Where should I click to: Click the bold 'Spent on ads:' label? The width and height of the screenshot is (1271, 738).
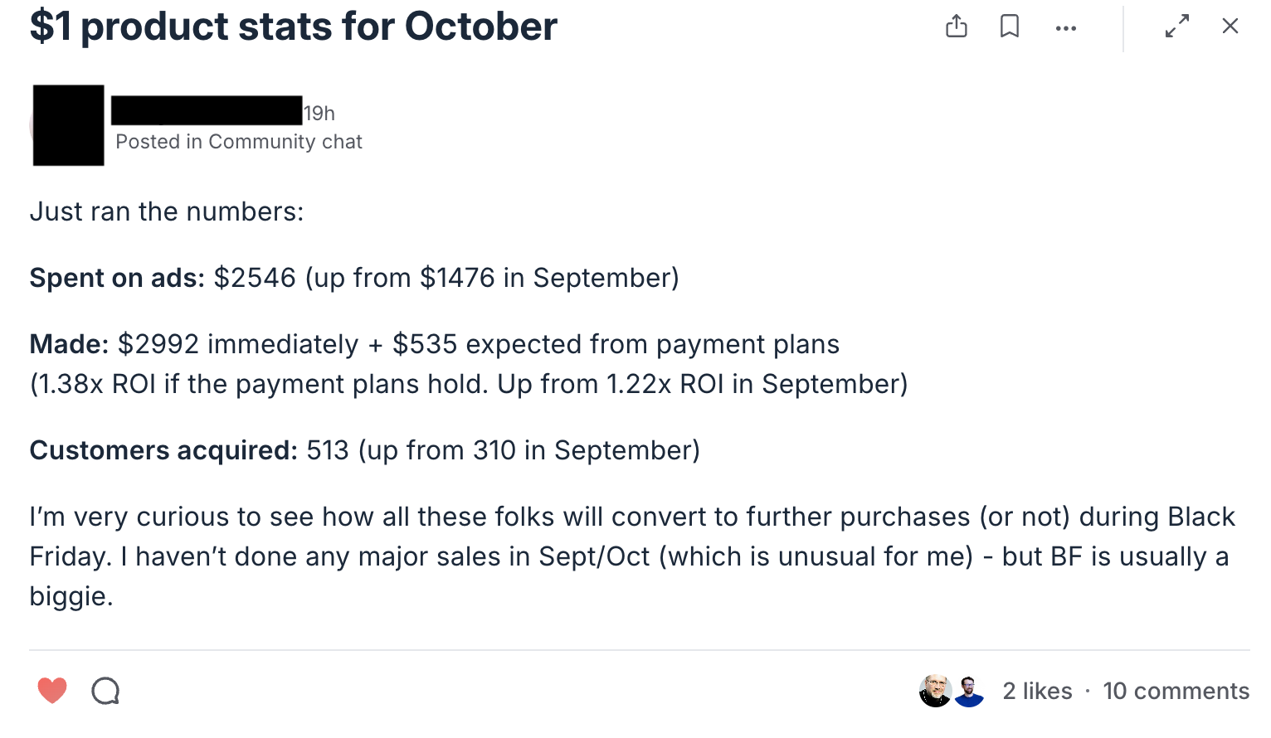[x=117, y=278]
